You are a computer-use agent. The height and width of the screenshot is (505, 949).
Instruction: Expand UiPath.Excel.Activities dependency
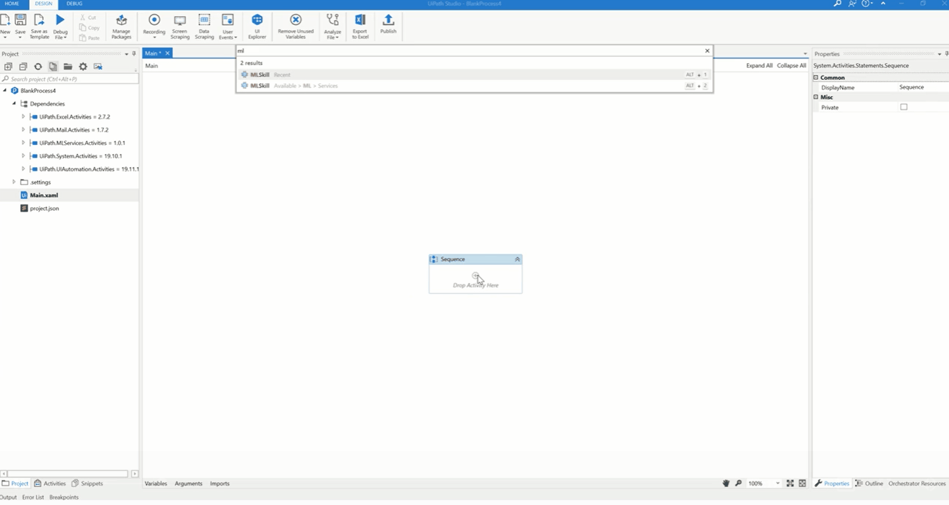tap(23, 117)
